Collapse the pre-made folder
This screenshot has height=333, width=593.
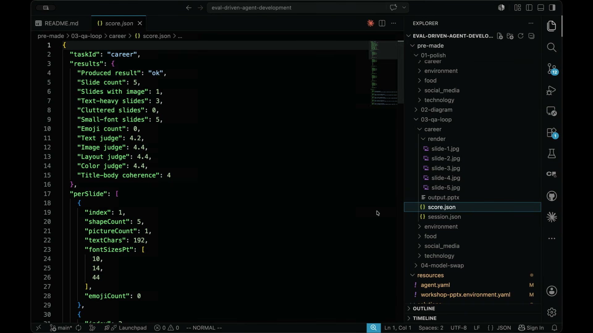pyautogui.click(x=430, y=46)
